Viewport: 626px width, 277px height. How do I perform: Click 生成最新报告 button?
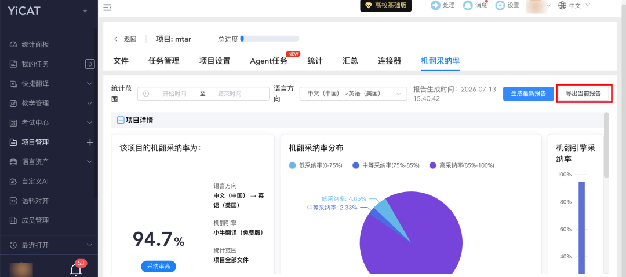tap(529, 94)
